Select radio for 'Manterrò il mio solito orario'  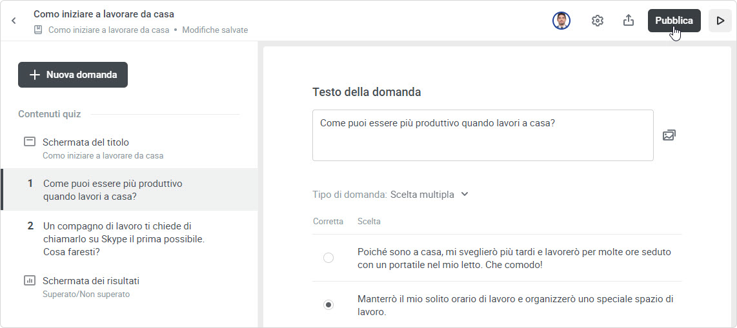pos(328,305)
